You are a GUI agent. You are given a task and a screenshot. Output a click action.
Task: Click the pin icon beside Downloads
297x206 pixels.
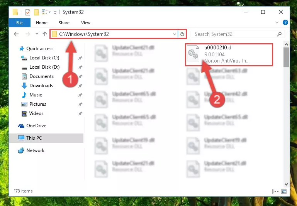coord(80,86)
